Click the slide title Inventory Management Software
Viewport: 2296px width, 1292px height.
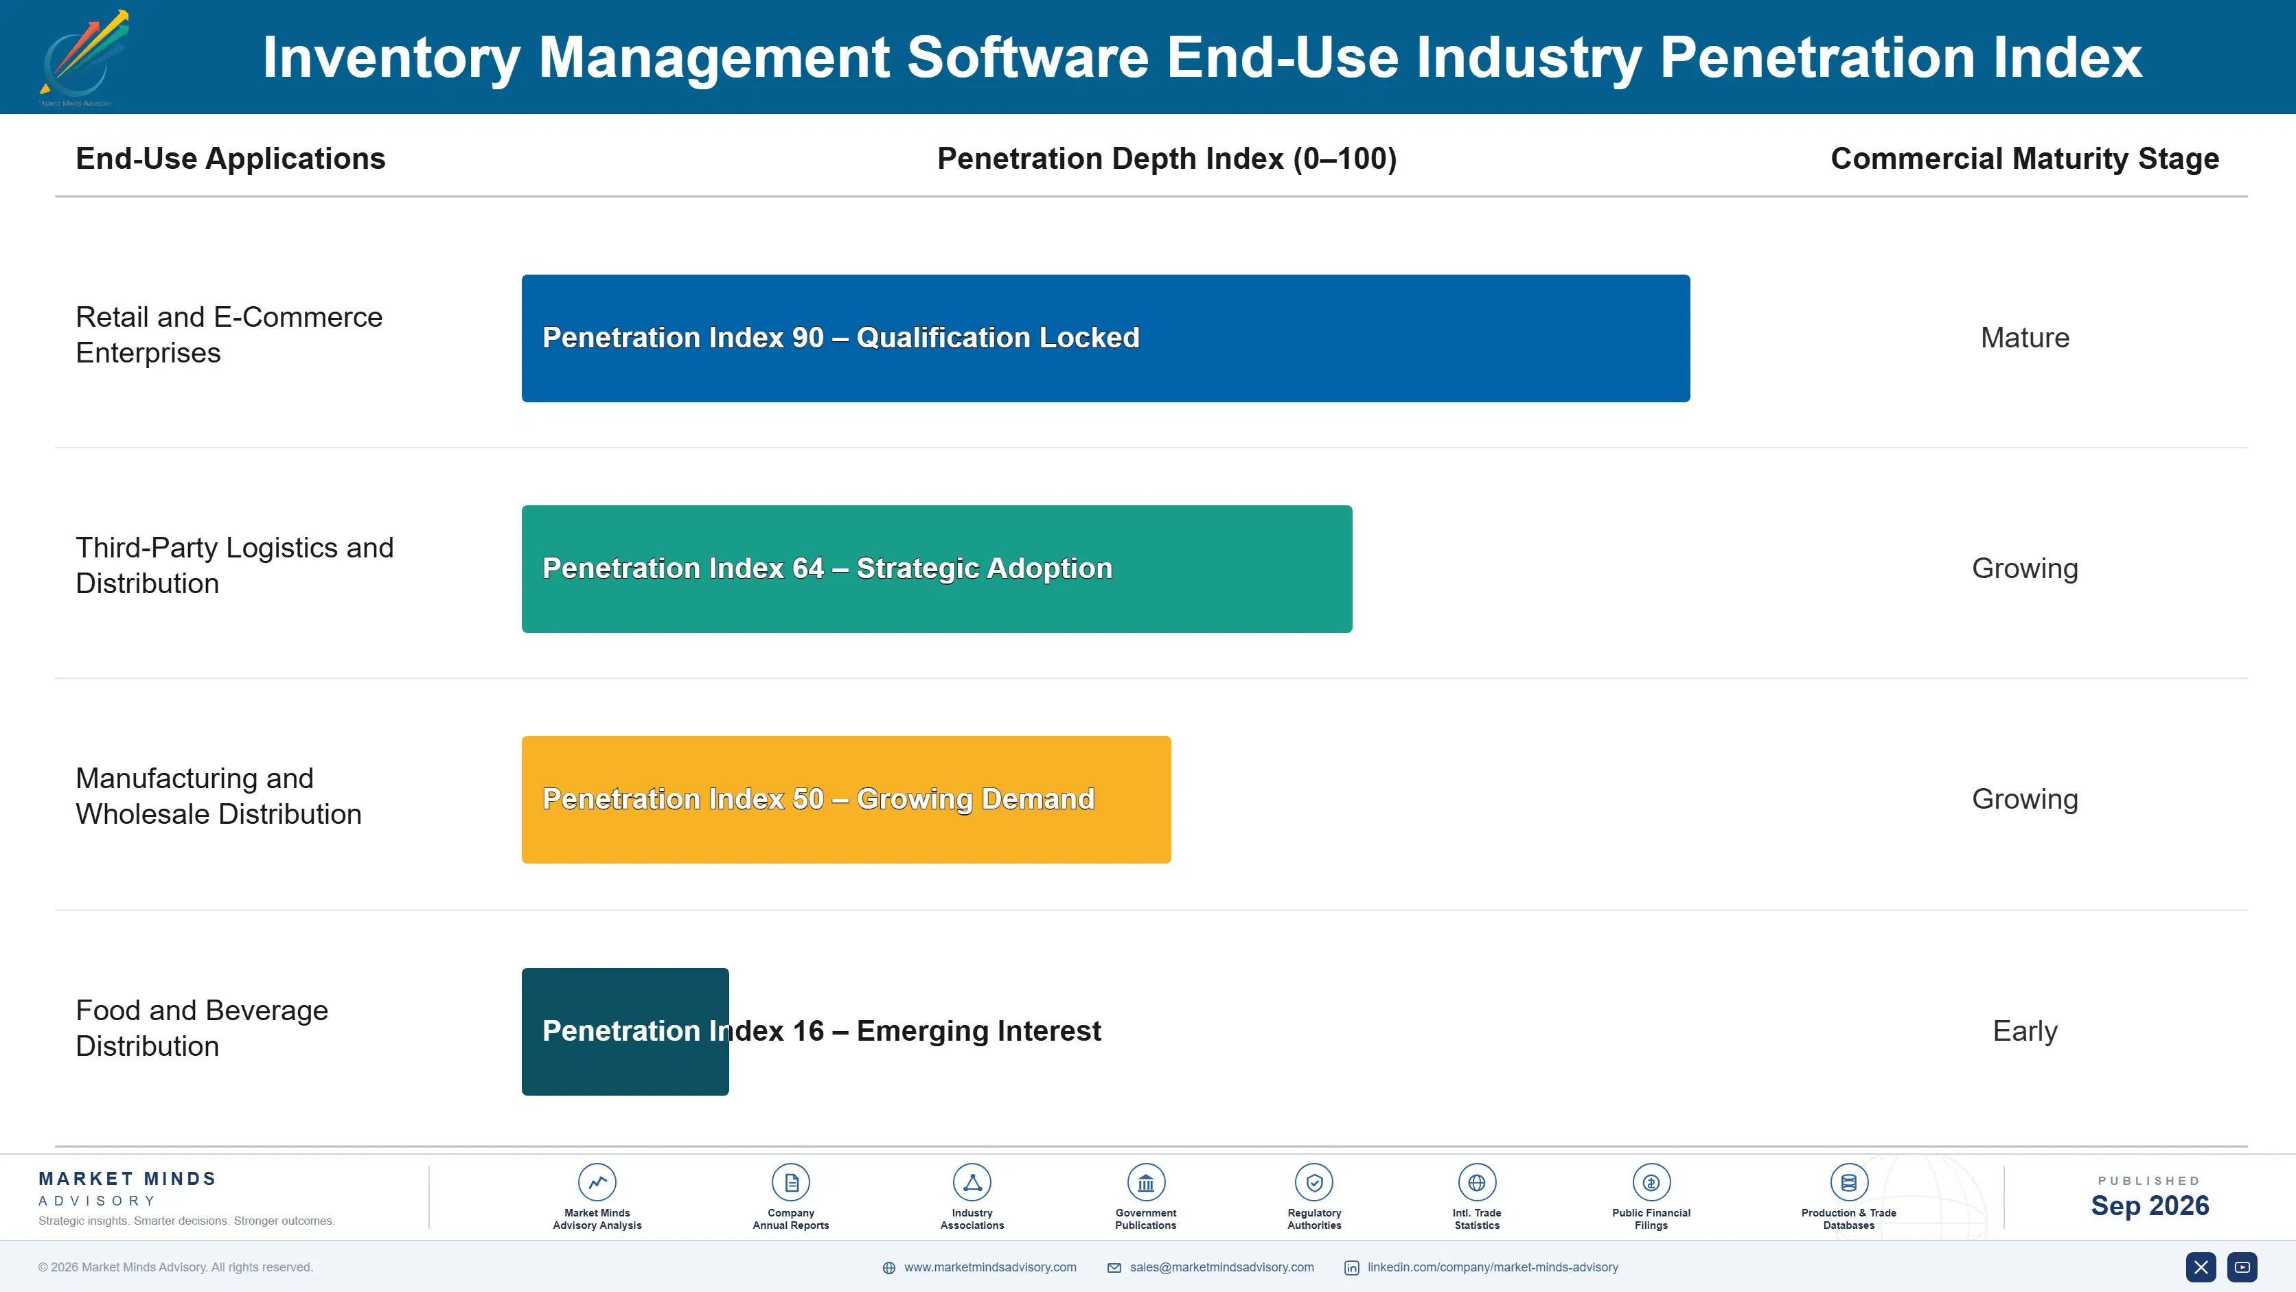1202,57
